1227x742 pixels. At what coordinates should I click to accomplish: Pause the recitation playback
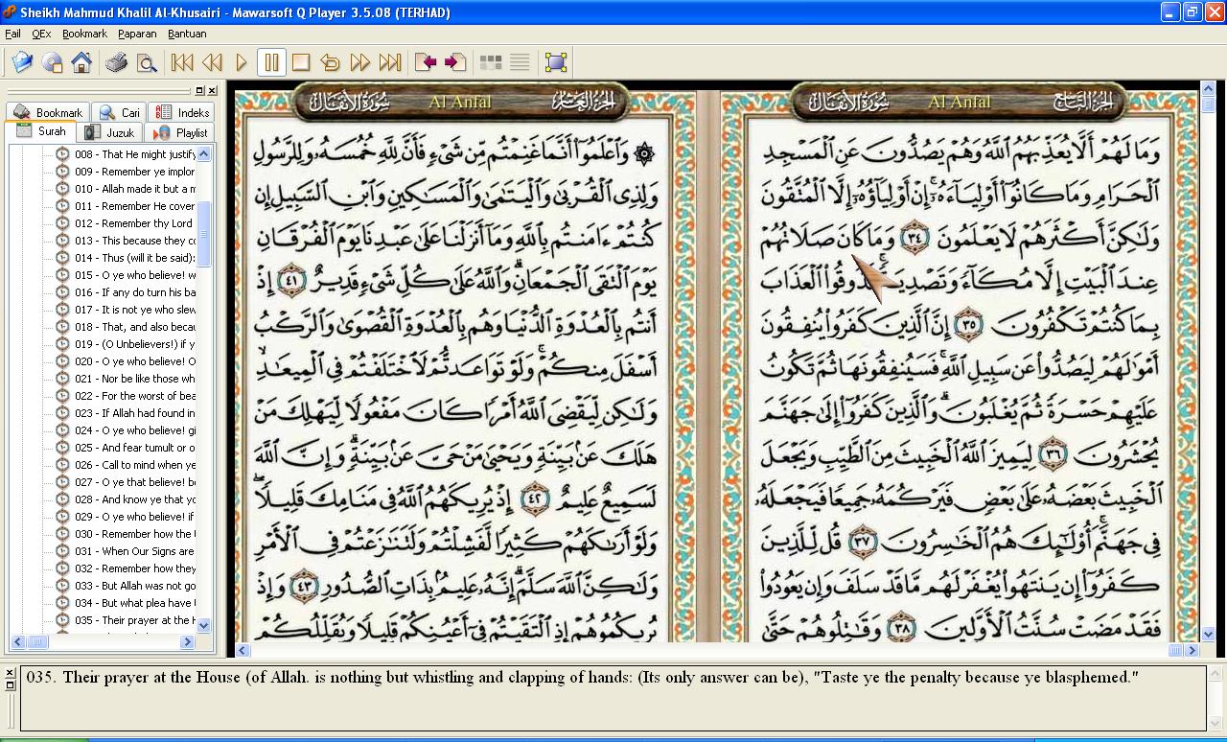271,63
